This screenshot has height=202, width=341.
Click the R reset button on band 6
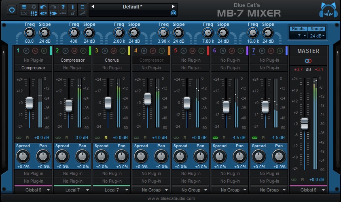pyautogui.click(x=224, y=137)
